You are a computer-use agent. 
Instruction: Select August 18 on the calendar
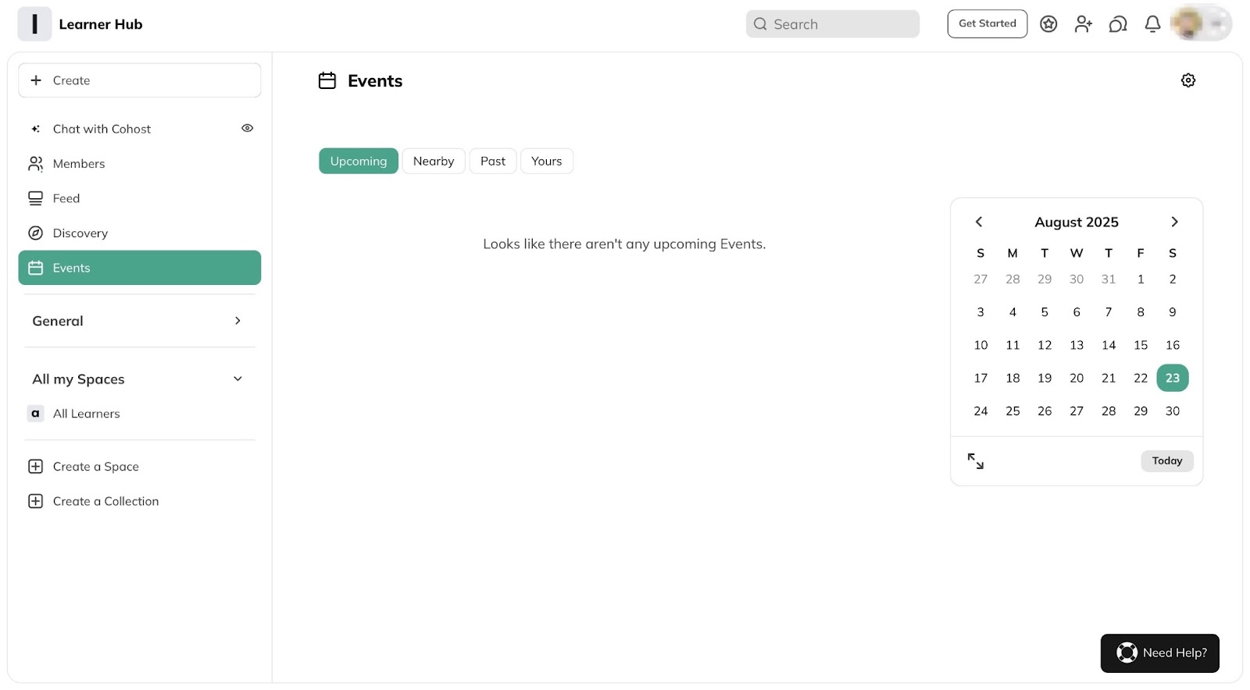tap(1012, 378)
